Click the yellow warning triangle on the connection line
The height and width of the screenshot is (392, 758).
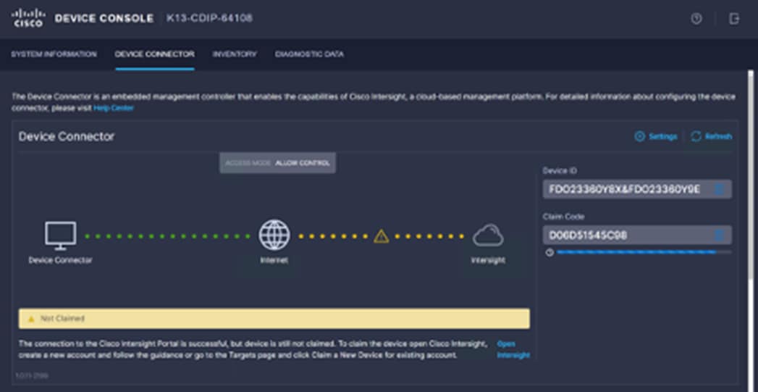(x=382, y=236)
